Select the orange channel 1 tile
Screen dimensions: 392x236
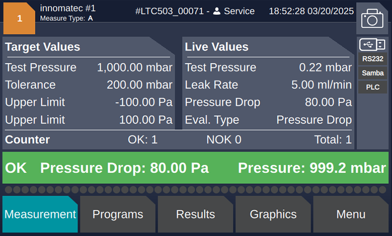19,18
